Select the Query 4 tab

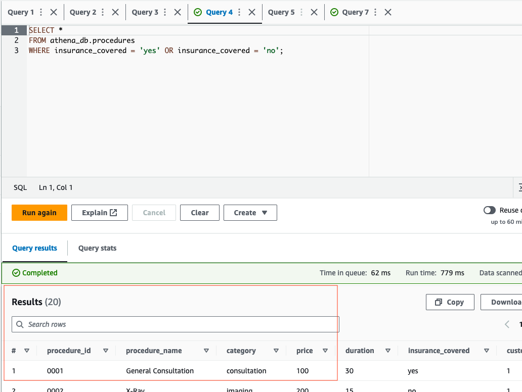point(219,12)
